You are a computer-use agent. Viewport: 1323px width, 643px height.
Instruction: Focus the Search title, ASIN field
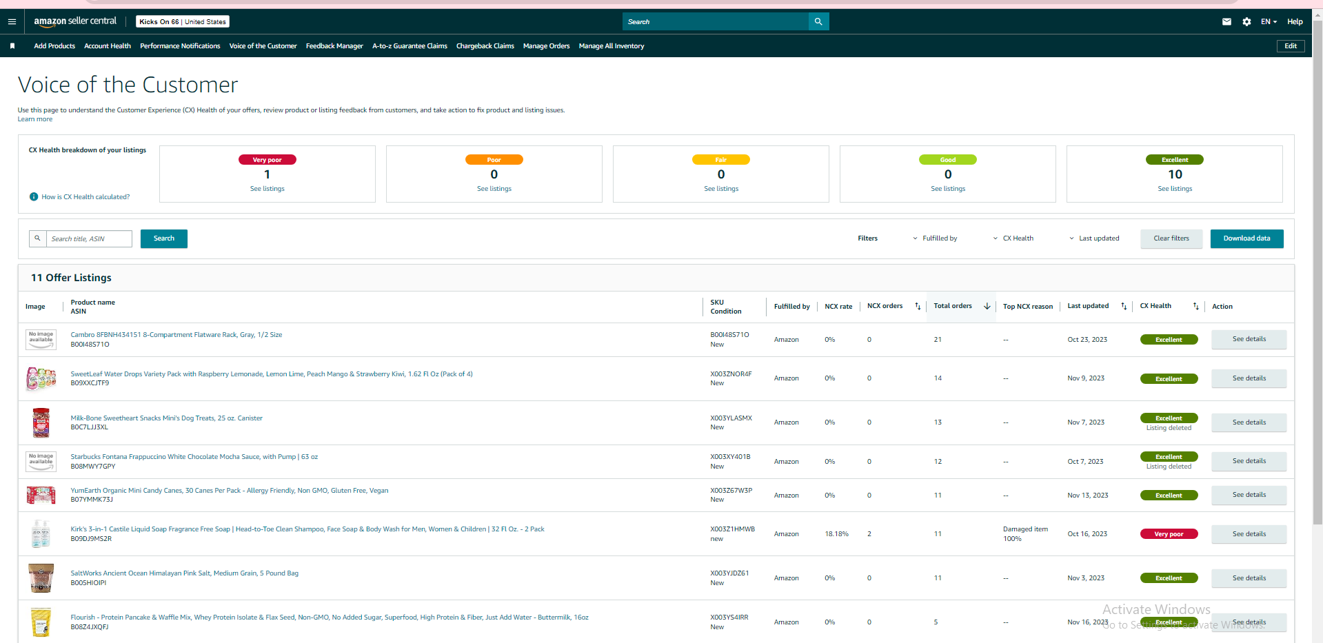89,238
